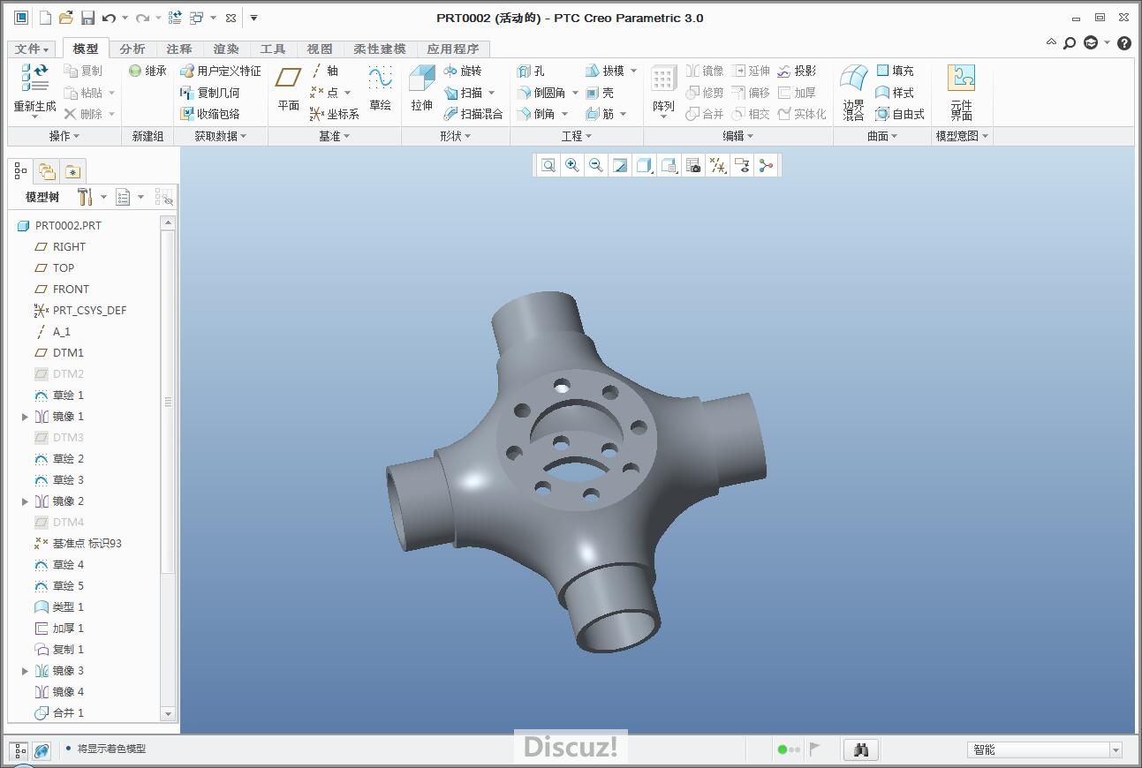Click Boundary Blend (边界混合) icon
This screenshot has width=1142, height=768.
pos(853,79)
